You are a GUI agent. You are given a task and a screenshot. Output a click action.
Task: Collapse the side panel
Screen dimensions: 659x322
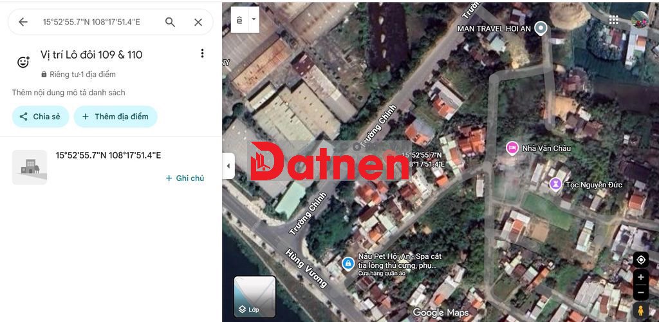coord(228,166)
